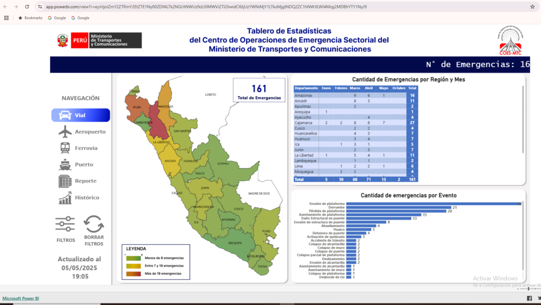Open the browser apps grid icon

(x=6, y=18)
